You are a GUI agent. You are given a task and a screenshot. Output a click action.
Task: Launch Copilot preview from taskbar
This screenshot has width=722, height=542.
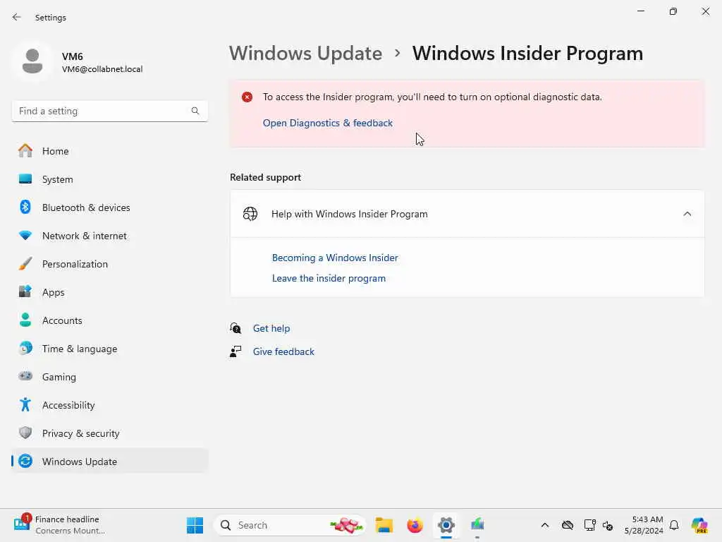pos(699,525)
